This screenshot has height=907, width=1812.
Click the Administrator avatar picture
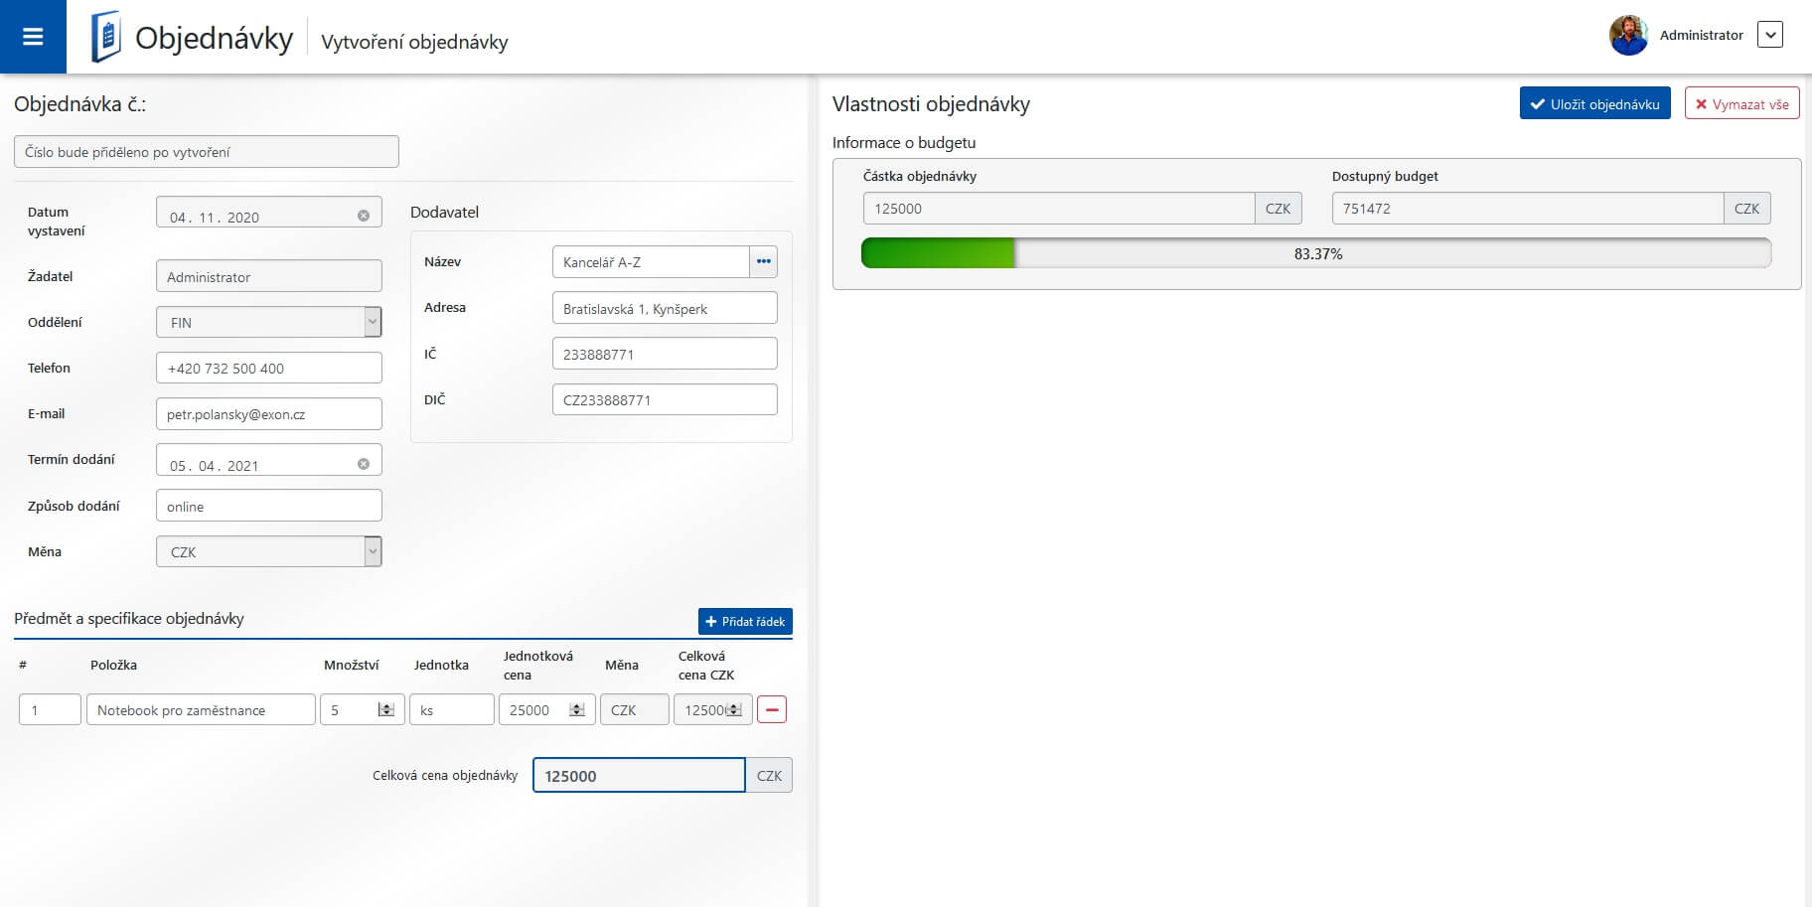point(1628,35)
